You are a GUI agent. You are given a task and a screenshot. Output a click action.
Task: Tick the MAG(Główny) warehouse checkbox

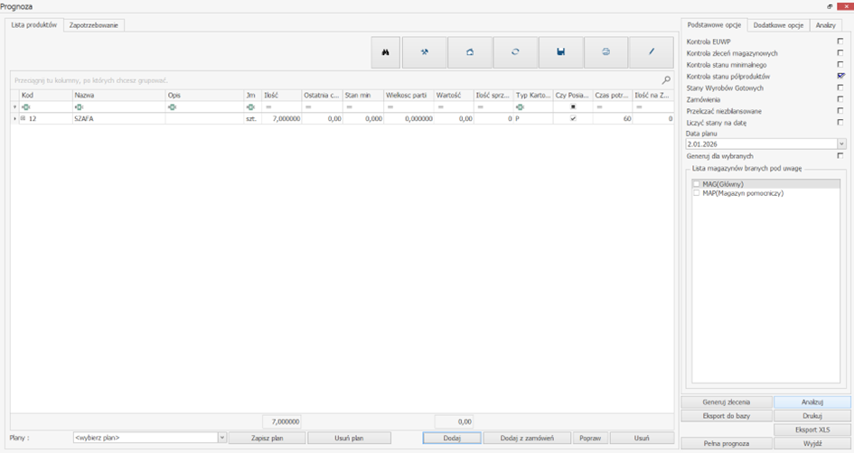click(x=697, y=184)
